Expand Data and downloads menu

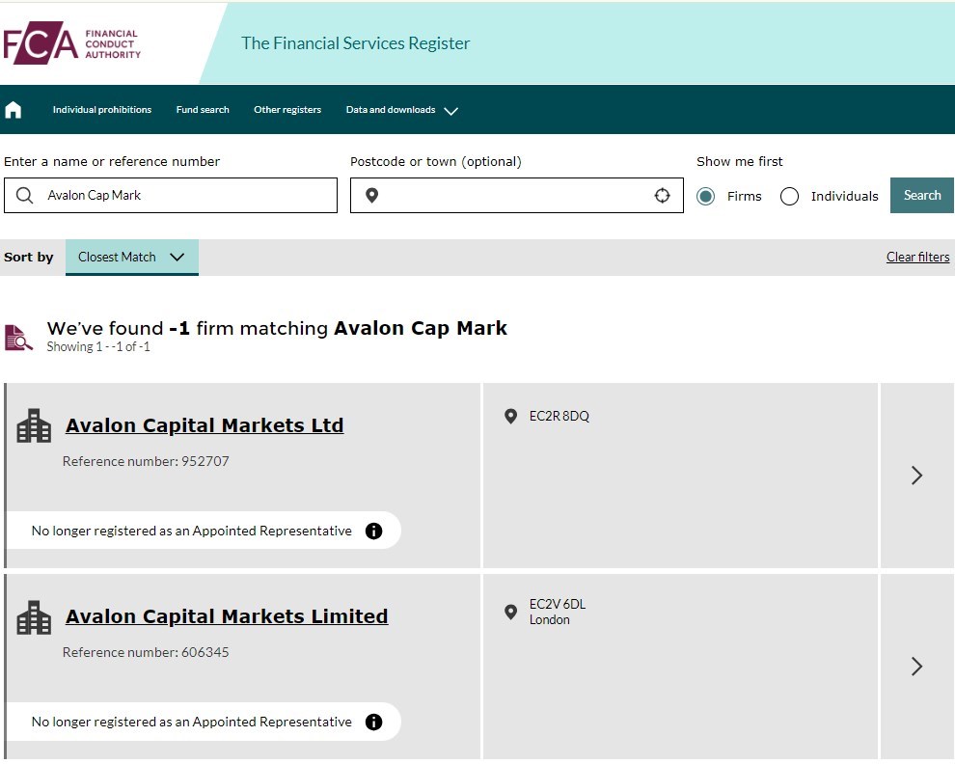402,110
